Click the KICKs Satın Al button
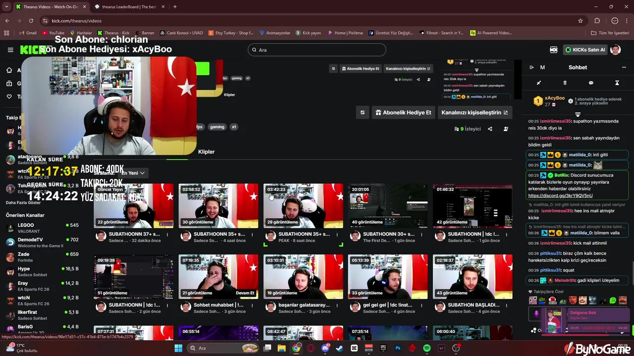 click(584, 49)
